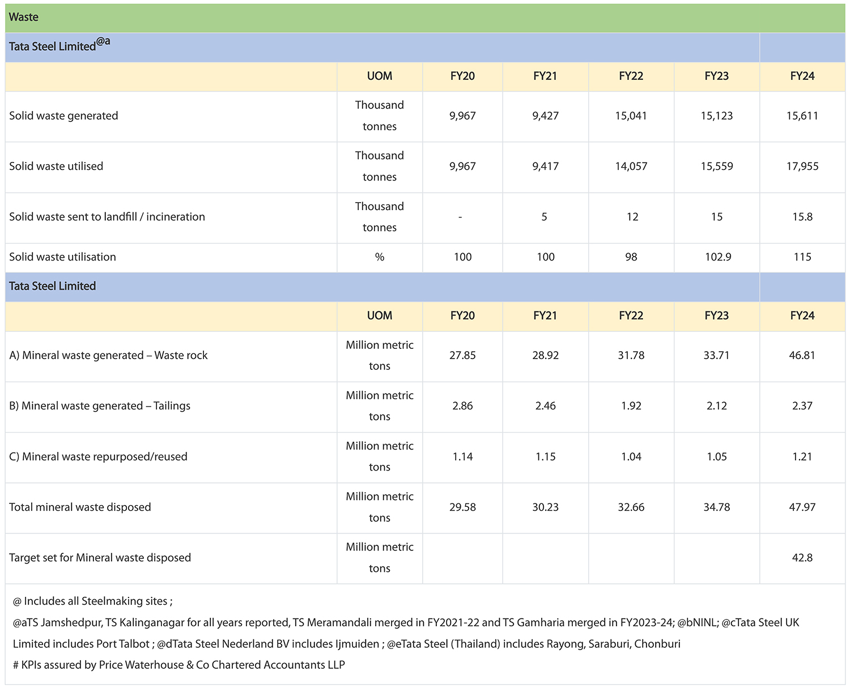Click the 'Tata Steel Limited@a' blue heading
Image resolution: width=850 pixels, height=692 pixels.
[59, 46]
